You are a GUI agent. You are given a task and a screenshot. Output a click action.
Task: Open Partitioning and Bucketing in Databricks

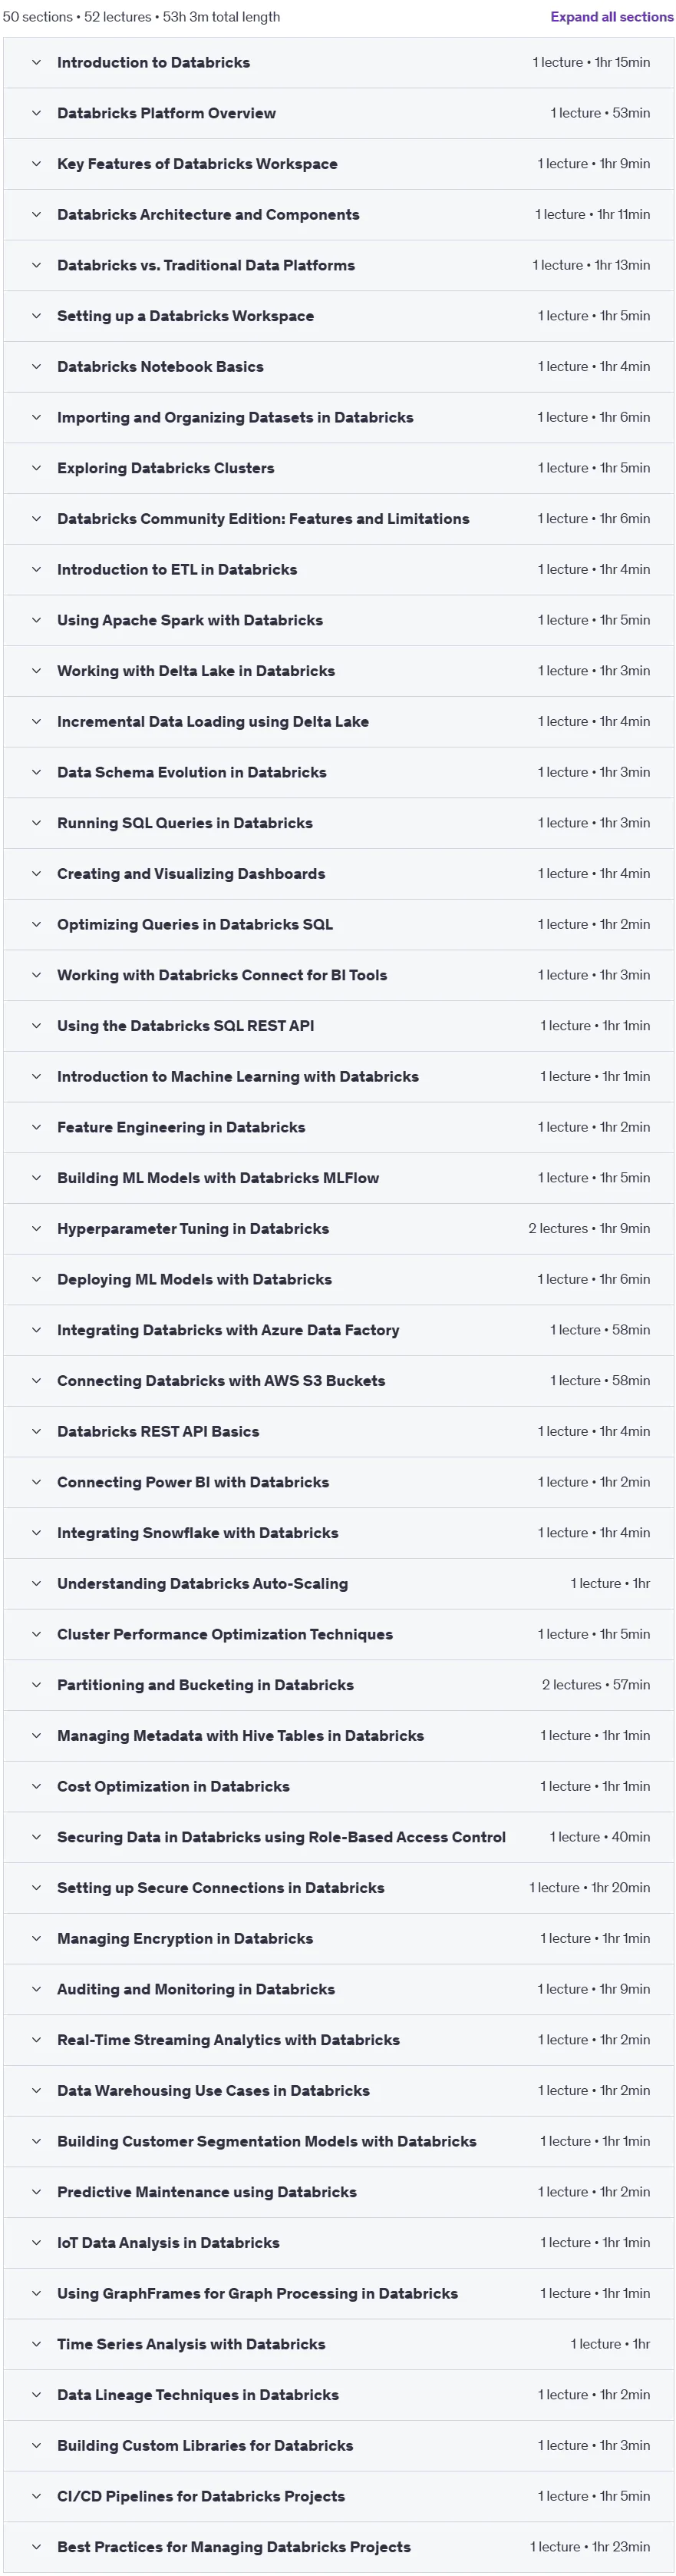338,1685
